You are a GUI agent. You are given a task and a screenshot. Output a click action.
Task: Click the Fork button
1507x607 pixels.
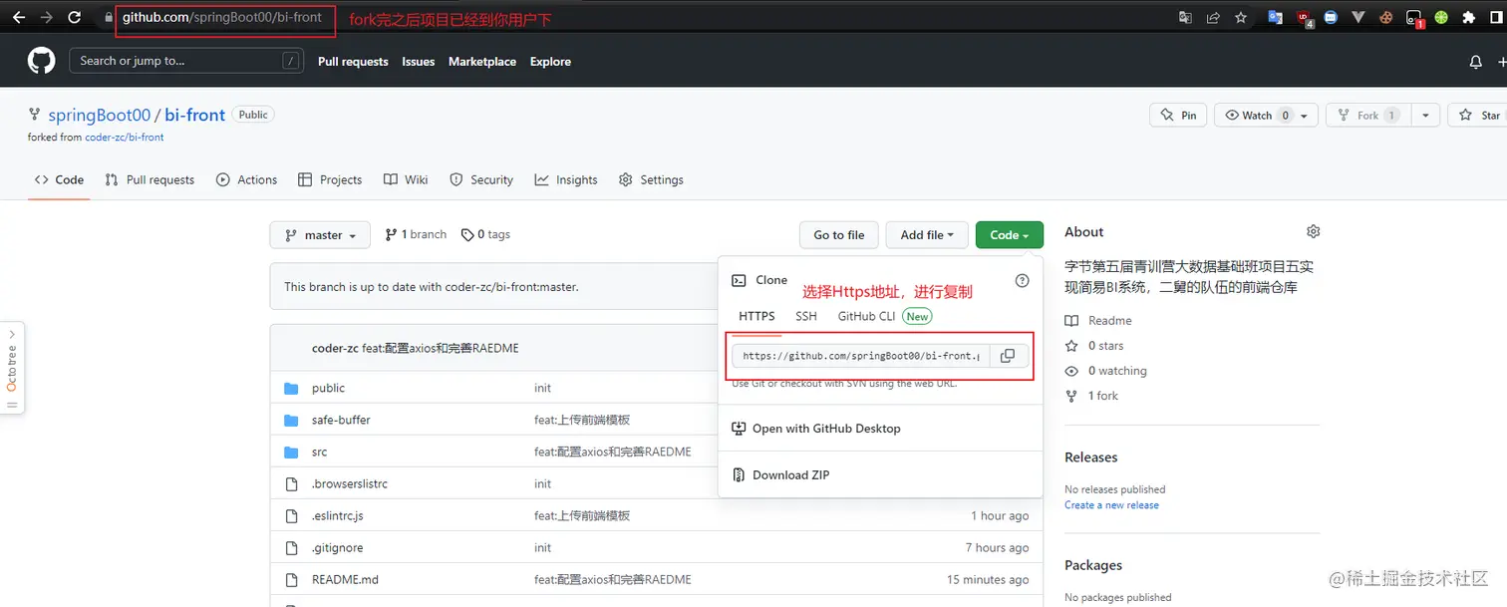(1368, 116)
